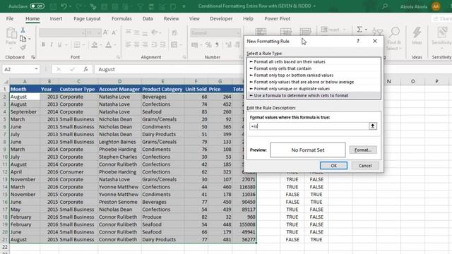Click the Increase Indent icon
The image size is (452, 254).
pyautogui.click(x=162, y=44)
